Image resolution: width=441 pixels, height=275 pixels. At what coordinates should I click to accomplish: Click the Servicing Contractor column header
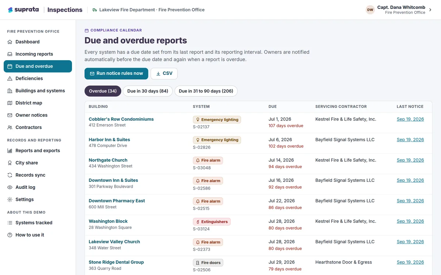[x=341, y=107]
